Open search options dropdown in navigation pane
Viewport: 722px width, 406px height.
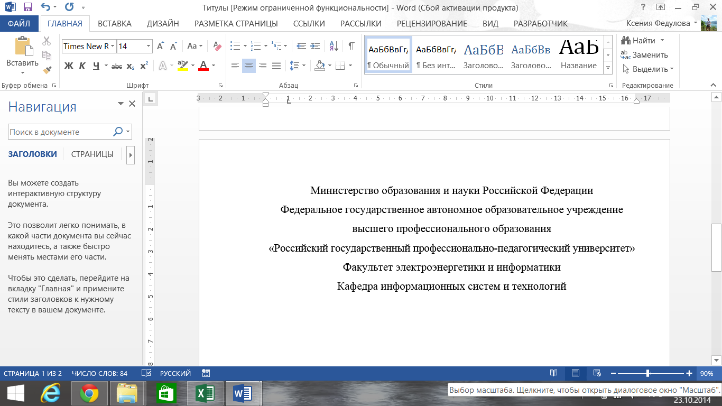coord(128,132)
